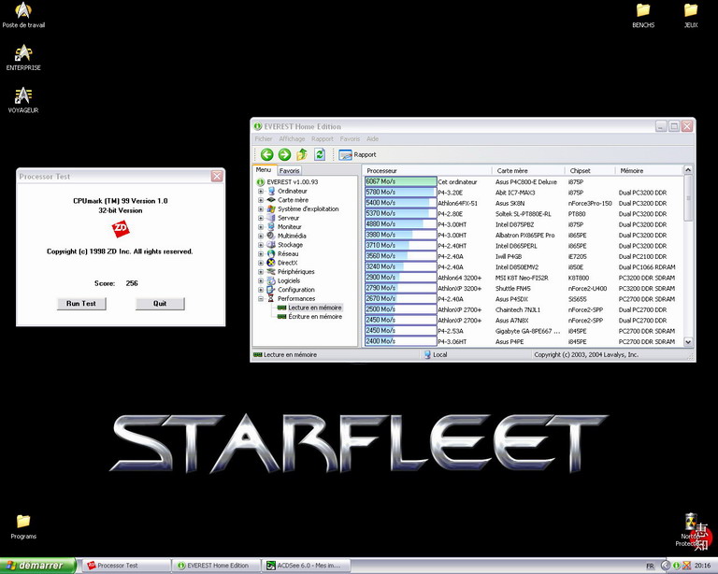Select EVEREST v1.00.93 root tree node

click(x=292, y=181)
